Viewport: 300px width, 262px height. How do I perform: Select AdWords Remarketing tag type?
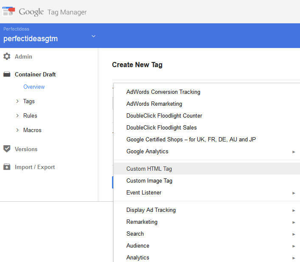coord(207,104)
